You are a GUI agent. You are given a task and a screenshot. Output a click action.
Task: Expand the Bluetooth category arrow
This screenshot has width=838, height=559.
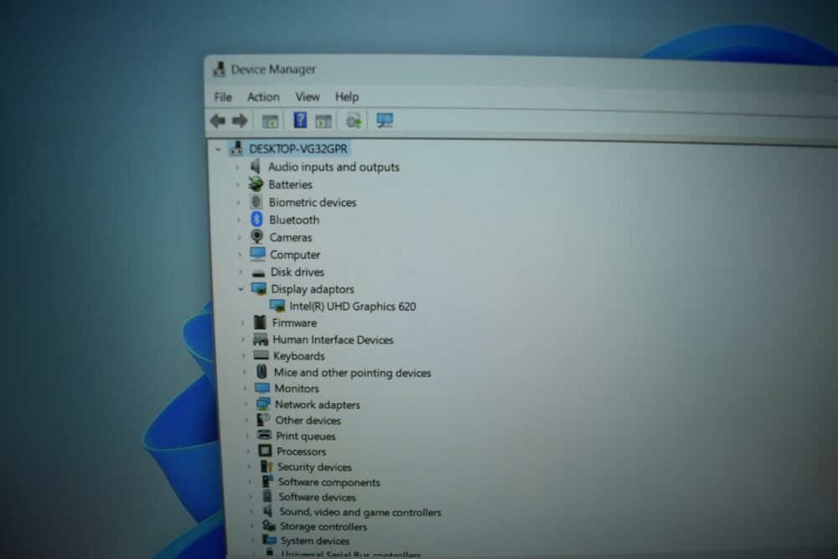[x=239, y=220]
